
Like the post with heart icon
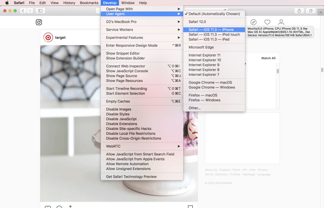48,207
